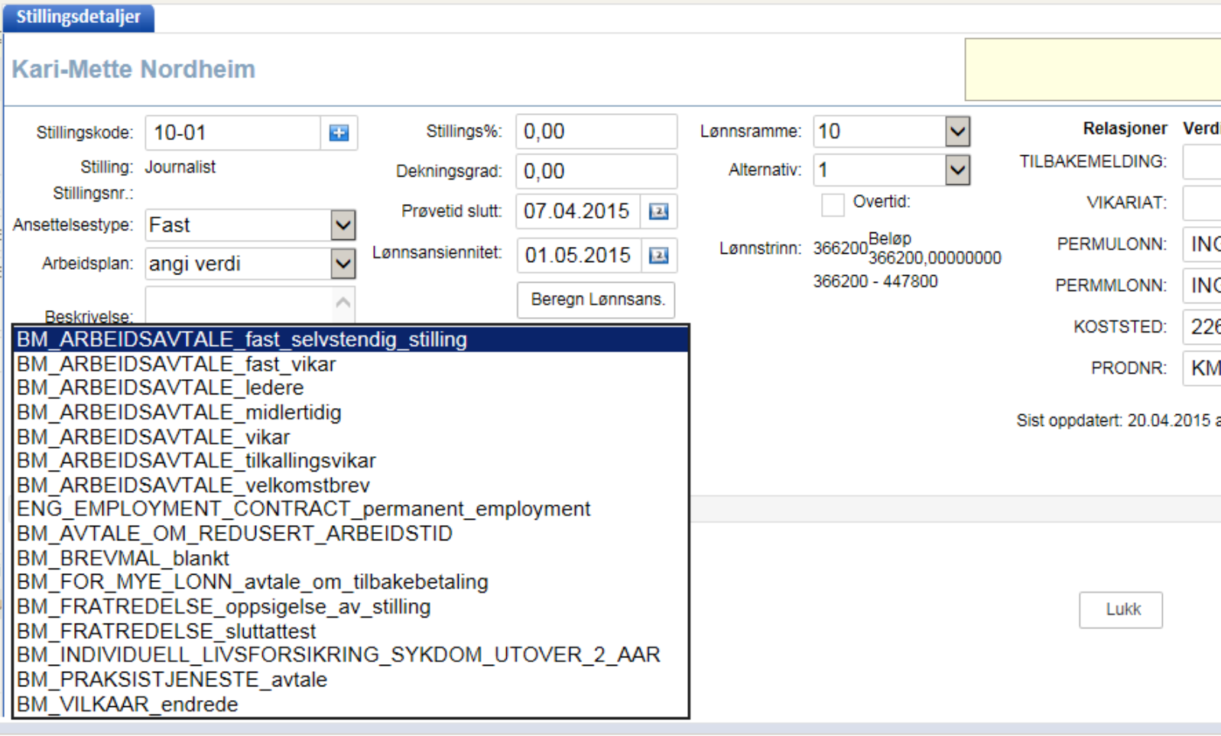The height and width of the screenshot is (736, 1221).
Task: Open the Ansettelsestype dropdown arrow
Action: click(x=343, y=225)
